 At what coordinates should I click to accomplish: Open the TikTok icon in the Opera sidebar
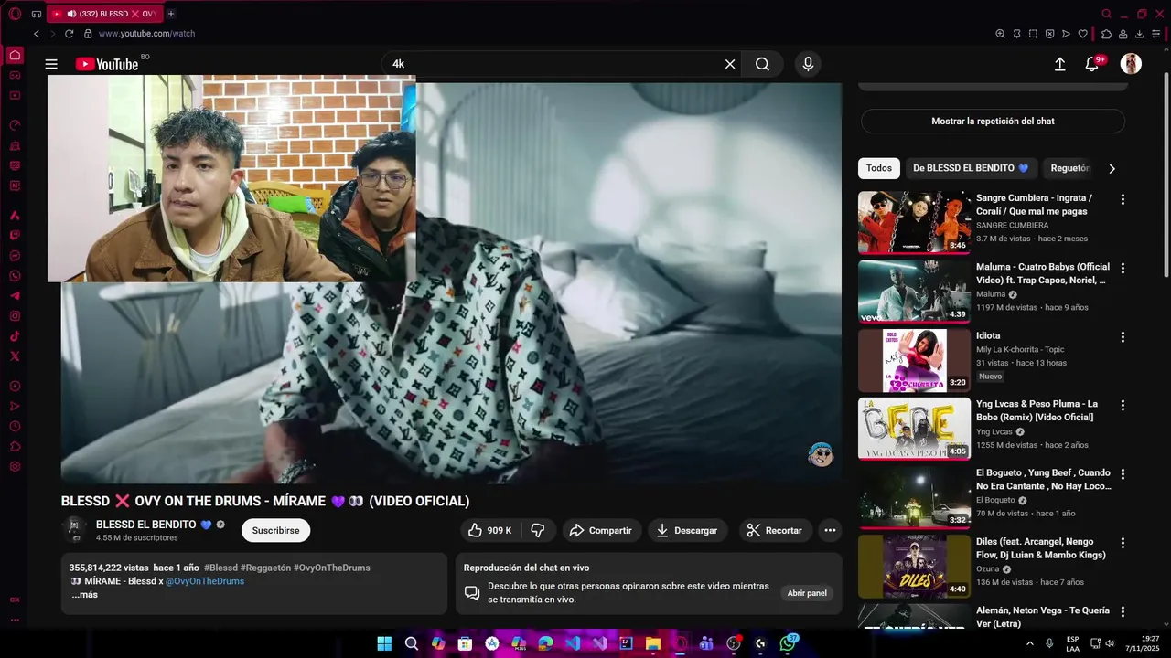coord(15,336)
